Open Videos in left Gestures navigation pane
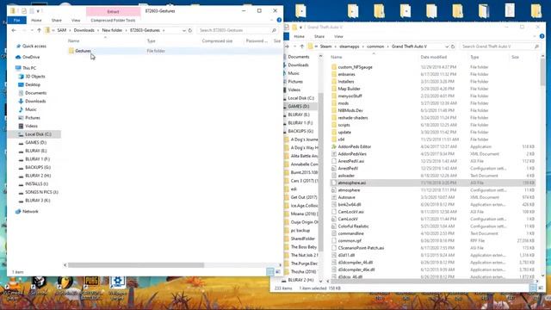 [31, 126]
